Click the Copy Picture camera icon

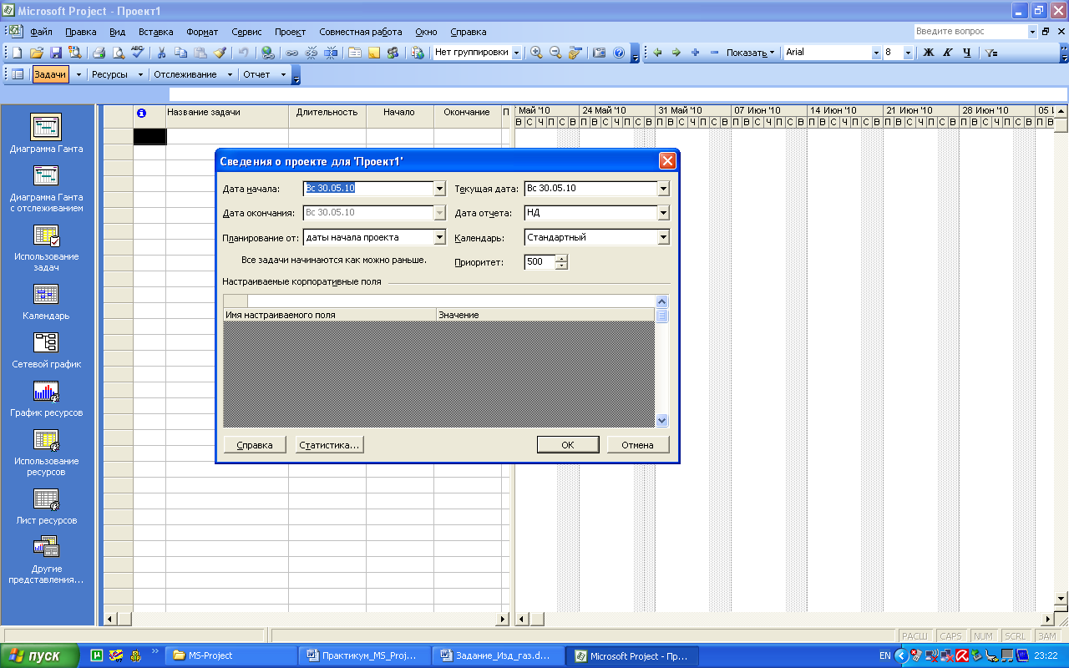[x=599, y=53]
